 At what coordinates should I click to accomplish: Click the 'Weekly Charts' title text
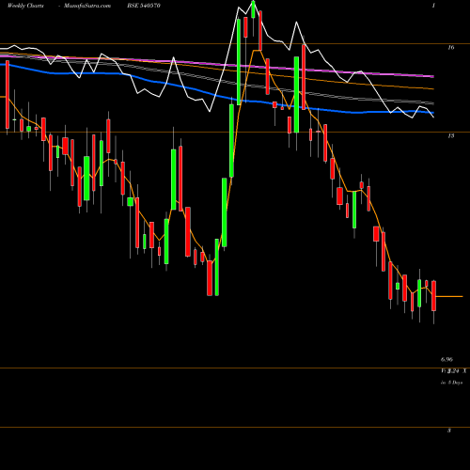pos(25,6)
